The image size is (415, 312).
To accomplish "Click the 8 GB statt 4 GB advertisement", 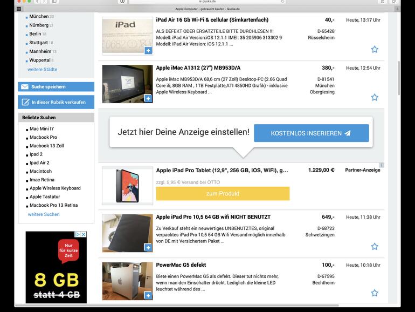I will [x=56, y=267].
